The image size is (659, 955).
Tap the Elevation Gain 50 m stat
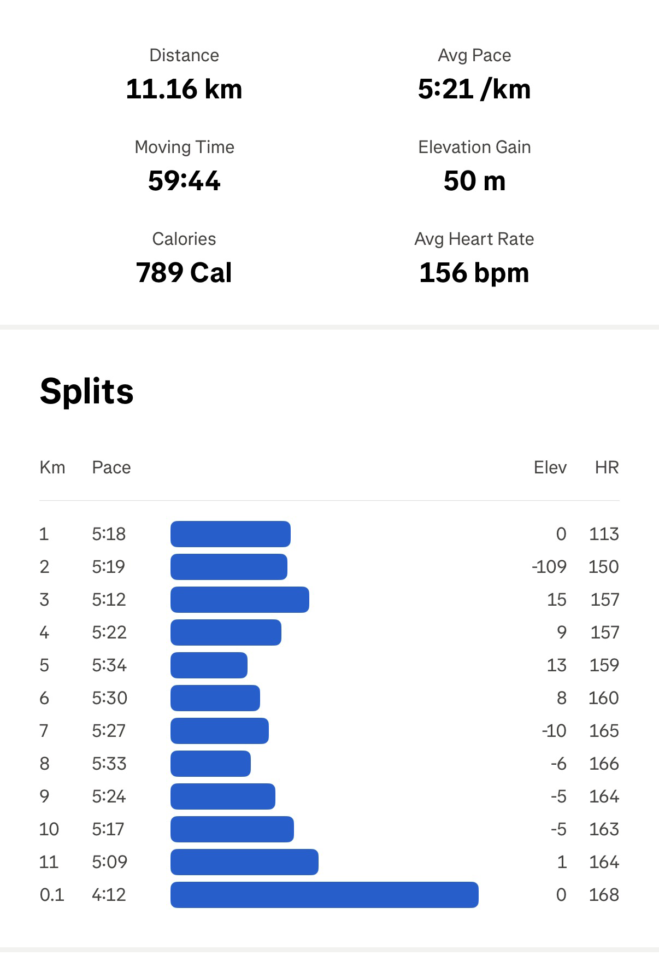(x=474, y=180)
